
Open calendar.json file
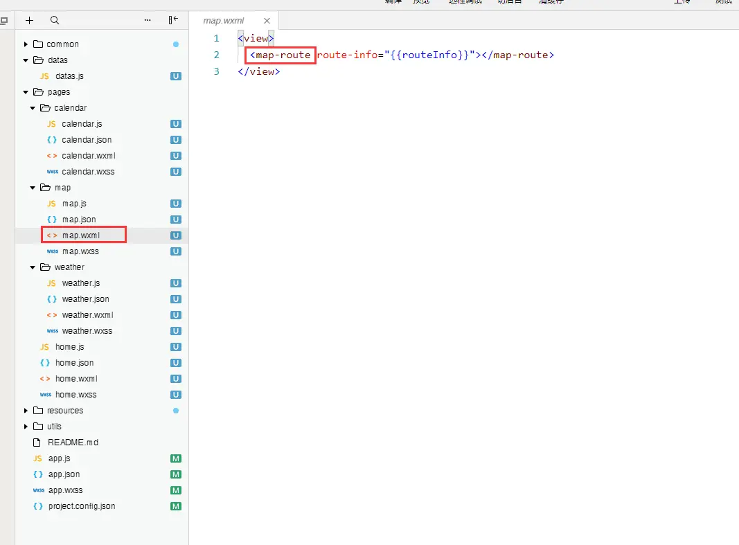[87, 140]
